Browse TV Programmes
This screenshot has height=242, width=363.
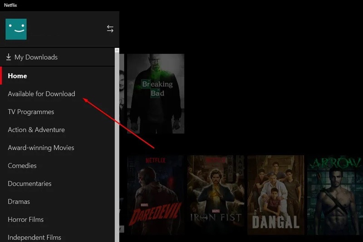click(x=58, y=112)
